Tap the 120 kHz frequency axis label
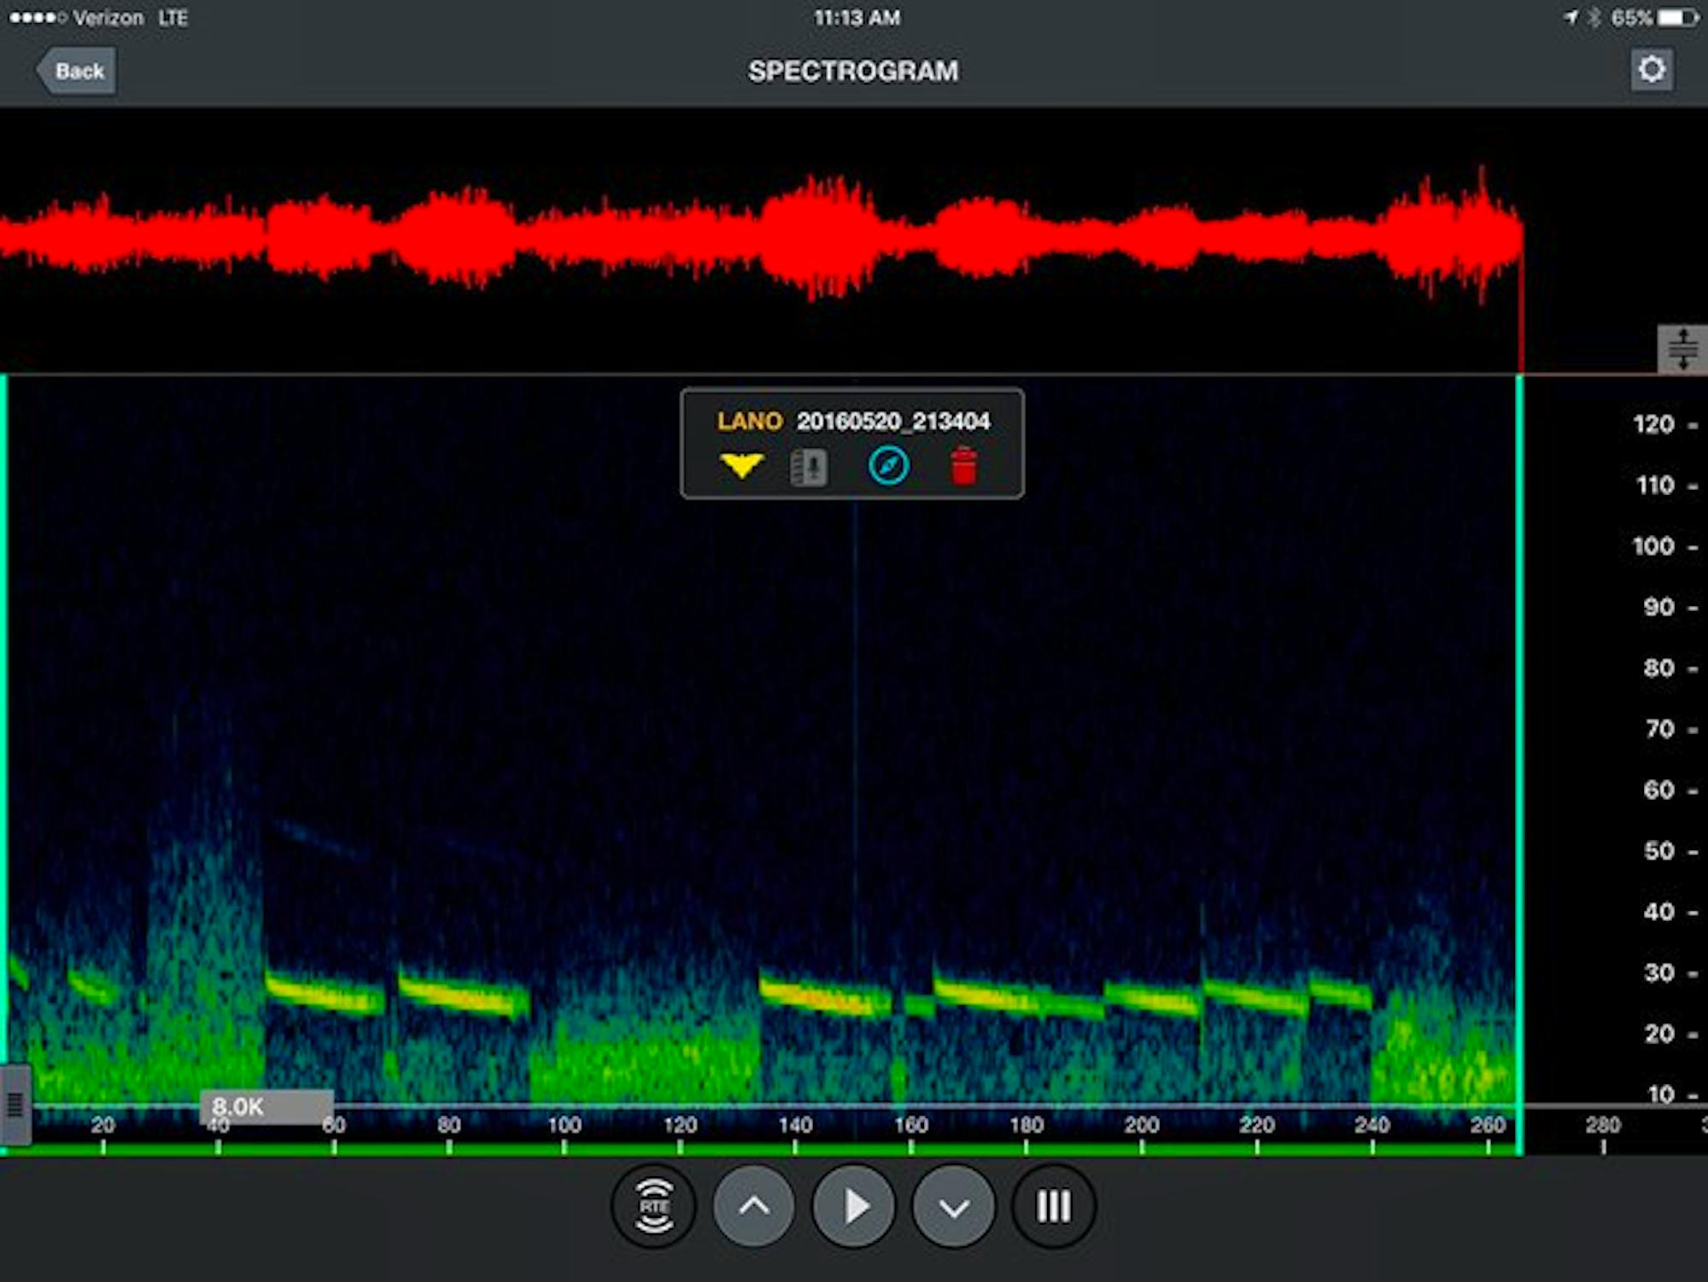This screenshot has width=1708, height=1282. [1653, 424]
